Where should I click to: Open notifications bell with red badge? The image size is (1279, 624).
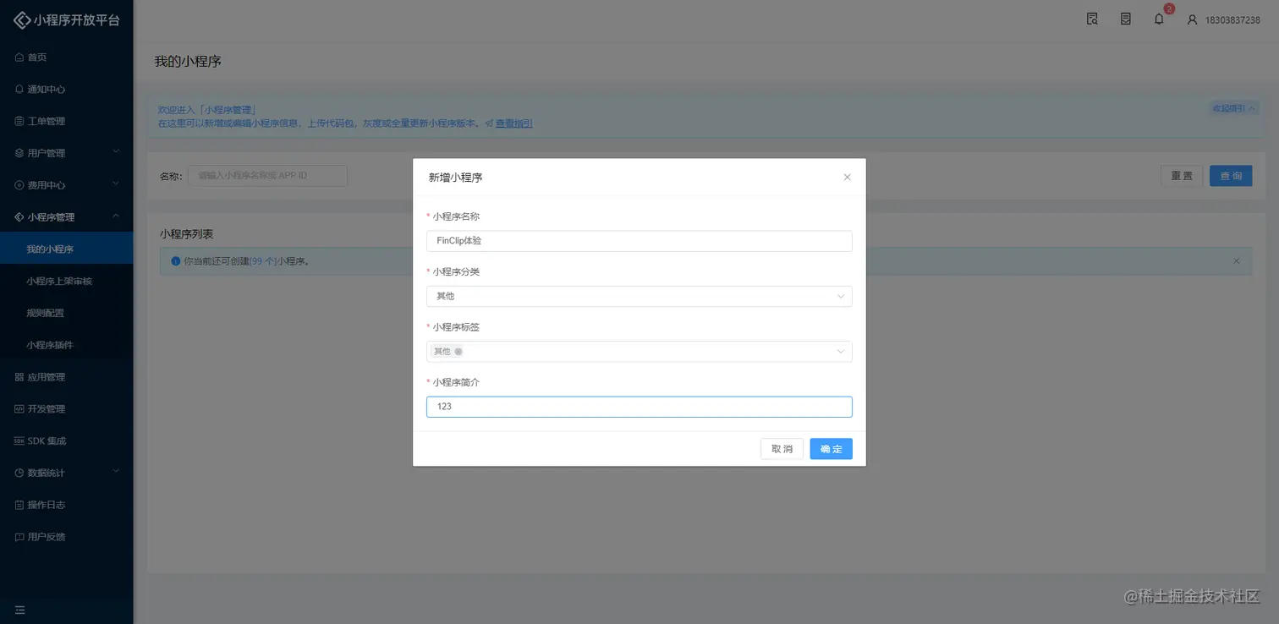tap(1160, 19)
